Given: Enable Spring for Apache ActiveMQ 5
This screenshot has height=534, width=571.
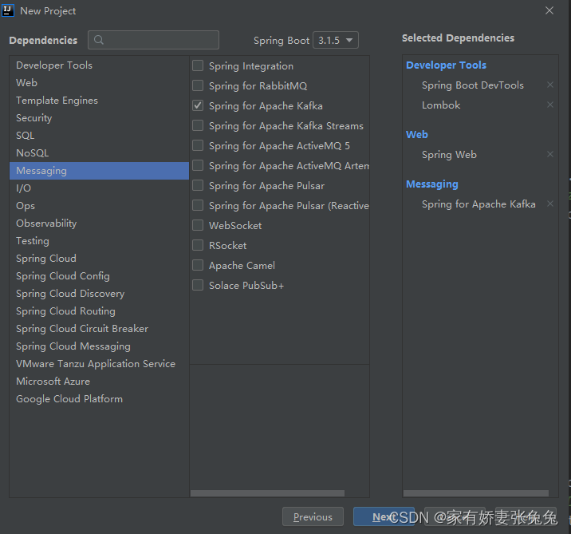Looking at the screenshot, I should click(x=198, y=145).
